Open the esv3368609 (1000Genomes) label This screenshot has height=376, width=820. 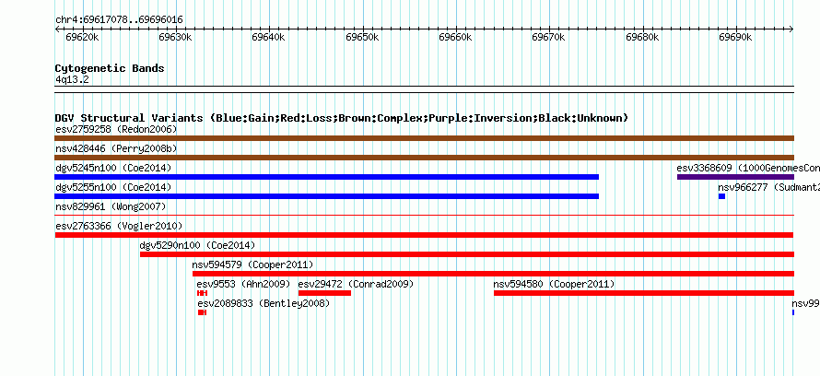748,168
